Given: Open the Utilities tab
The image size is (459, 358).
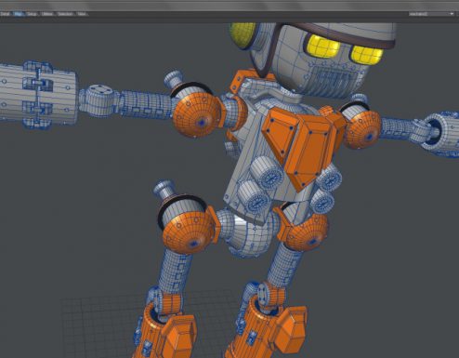Looking at the screenshot, I should 47,14.
